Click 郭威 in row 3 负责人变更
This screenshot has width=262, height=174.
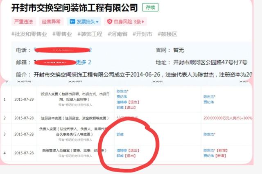pos(120,134)
